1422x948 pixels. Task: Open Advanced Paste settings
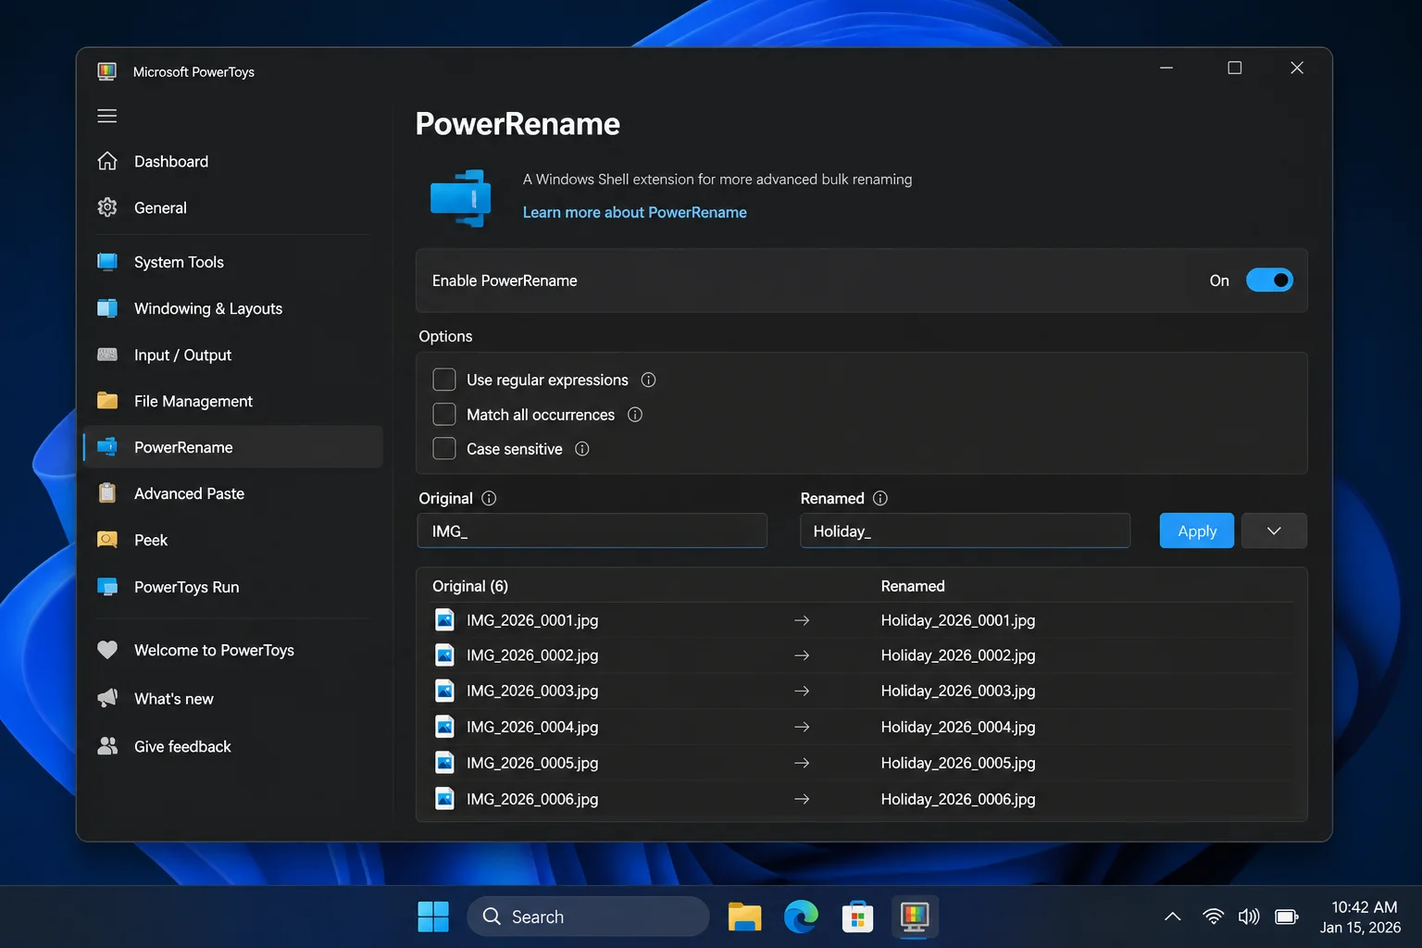click(x=232, y=493)
